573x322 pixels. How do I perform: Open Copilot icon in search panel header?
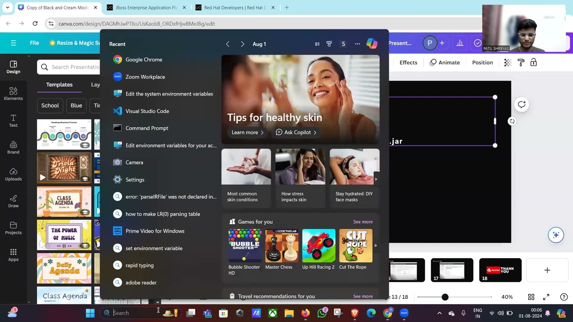(372, 44)
